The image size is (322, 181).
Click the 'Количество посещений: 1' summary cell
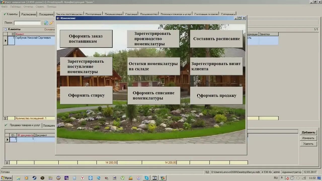click(x=35, y=118)
